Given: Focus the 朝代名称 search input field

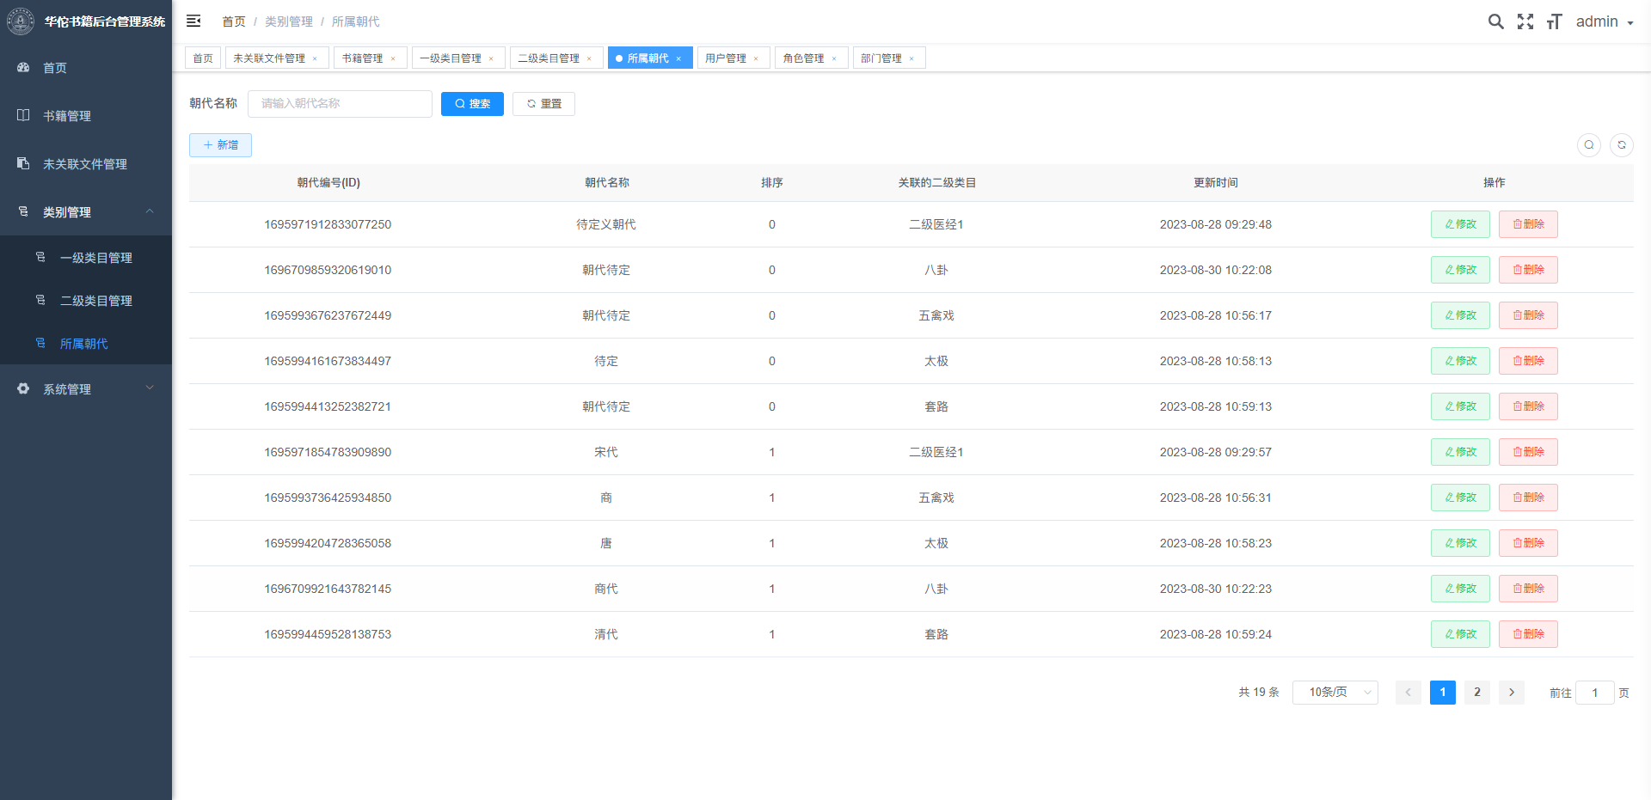Looking at the screenshot, I should (340, 103).
